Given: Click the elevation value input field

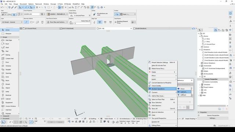Looking at the screenshot, I should [x=83, y=23].
